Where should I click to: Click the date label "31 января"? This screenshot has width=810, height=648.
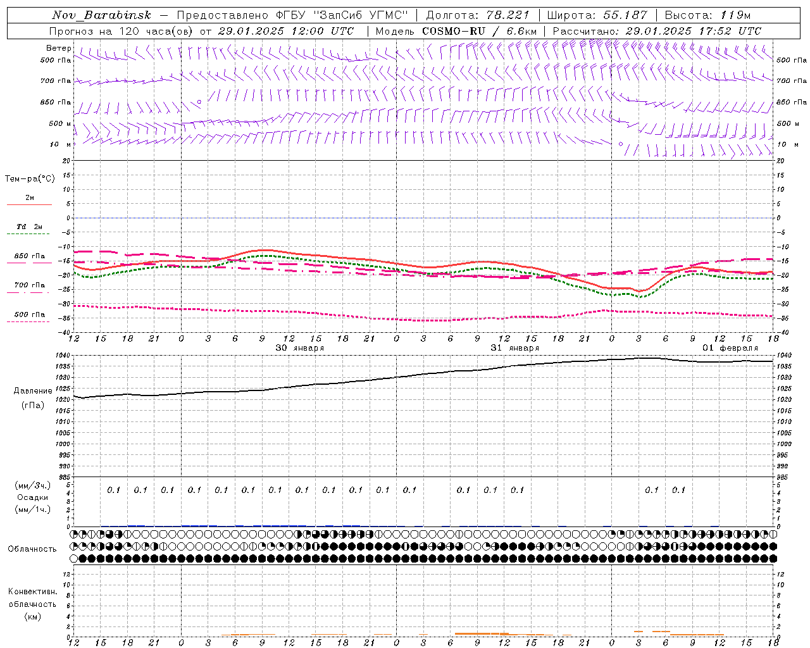coord(515,348)
